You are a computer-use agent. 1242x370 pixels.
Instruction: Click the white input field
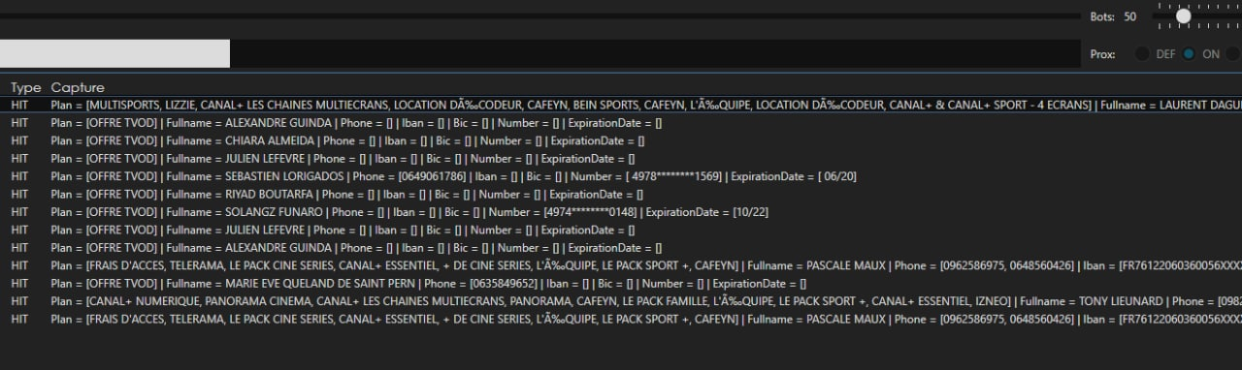(114, 53)
